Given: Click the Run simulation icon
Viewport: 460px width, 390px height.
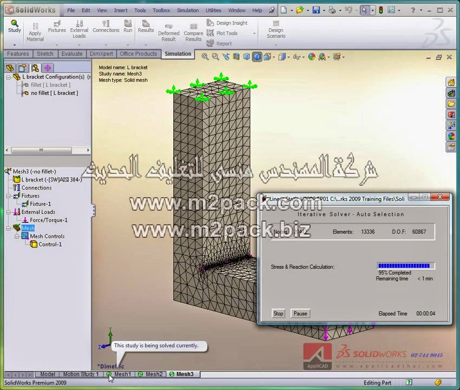Looking at the screenshot, I should pos(128,26).
